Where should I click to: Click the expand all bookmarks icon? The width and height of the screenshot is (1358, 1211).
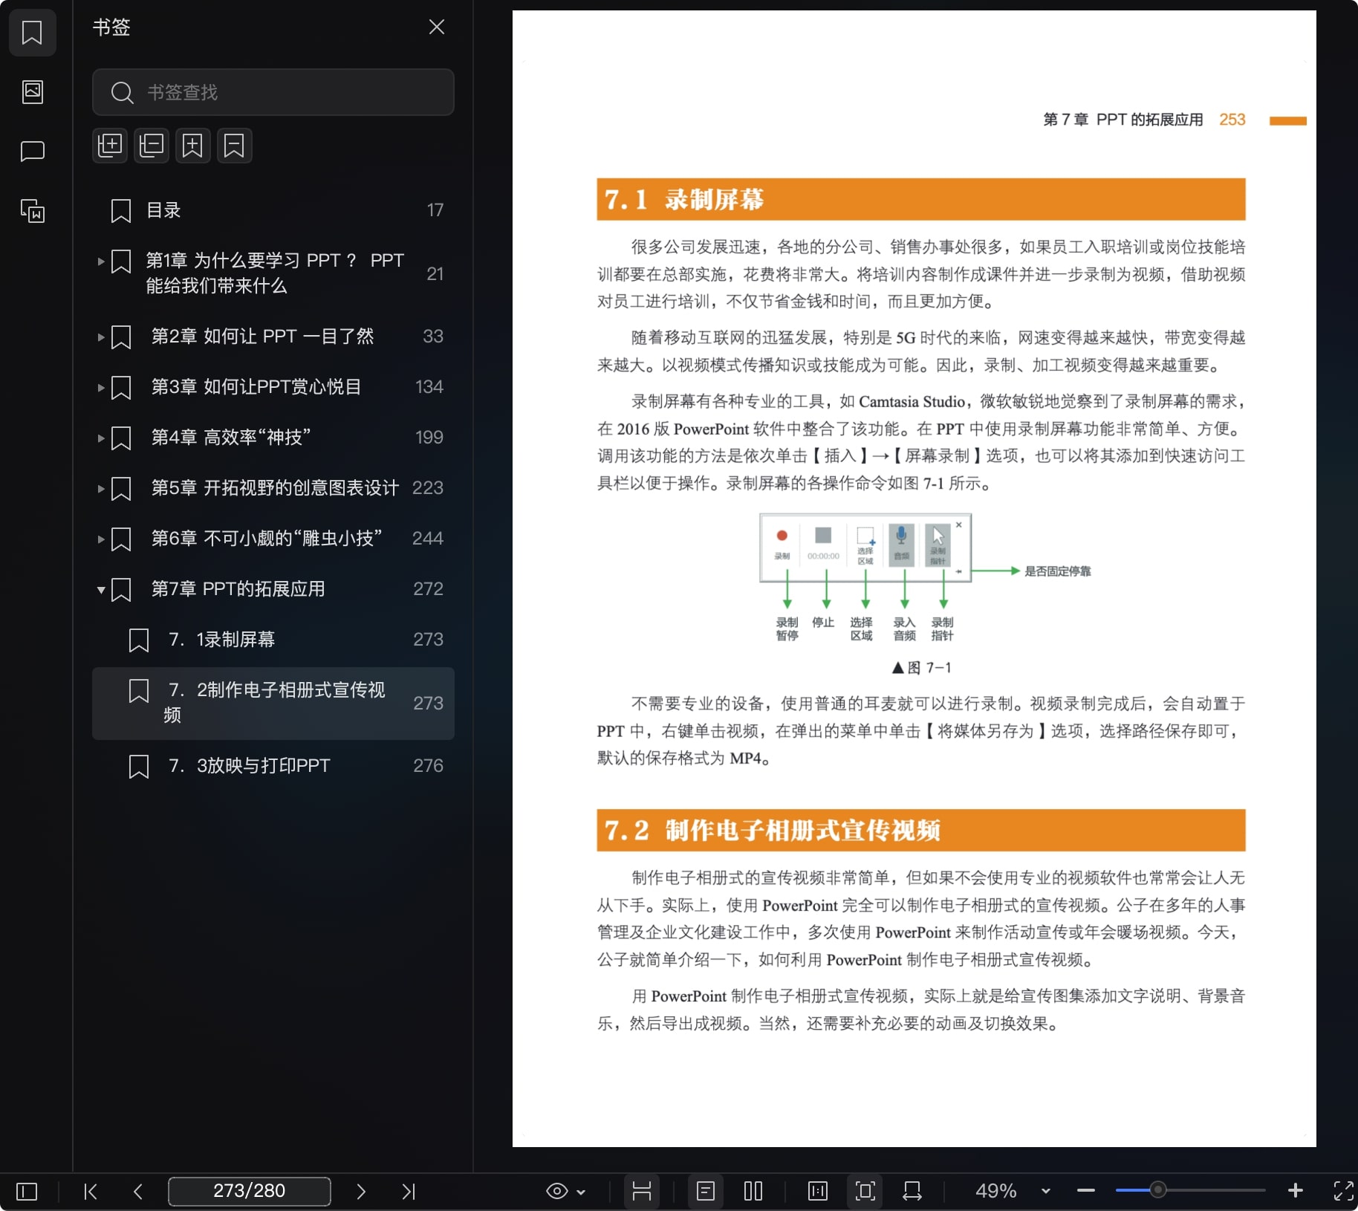pos(110,146)
